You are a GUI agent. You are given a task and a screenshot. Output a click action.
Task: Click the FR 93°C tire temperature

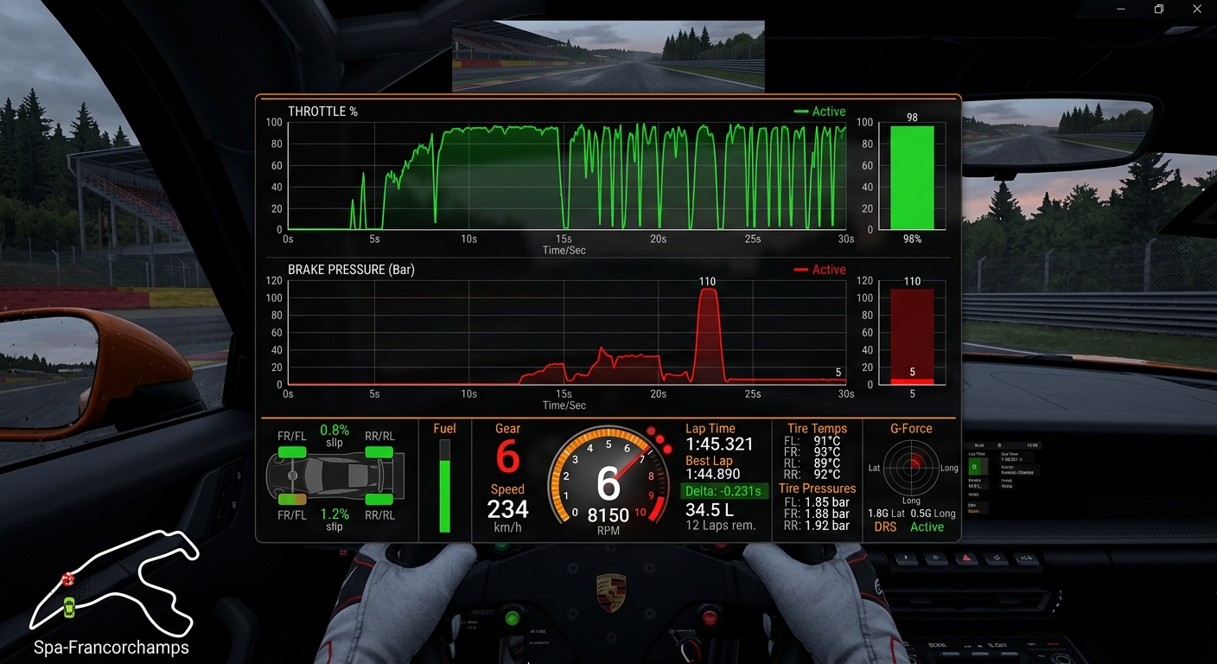812,452
